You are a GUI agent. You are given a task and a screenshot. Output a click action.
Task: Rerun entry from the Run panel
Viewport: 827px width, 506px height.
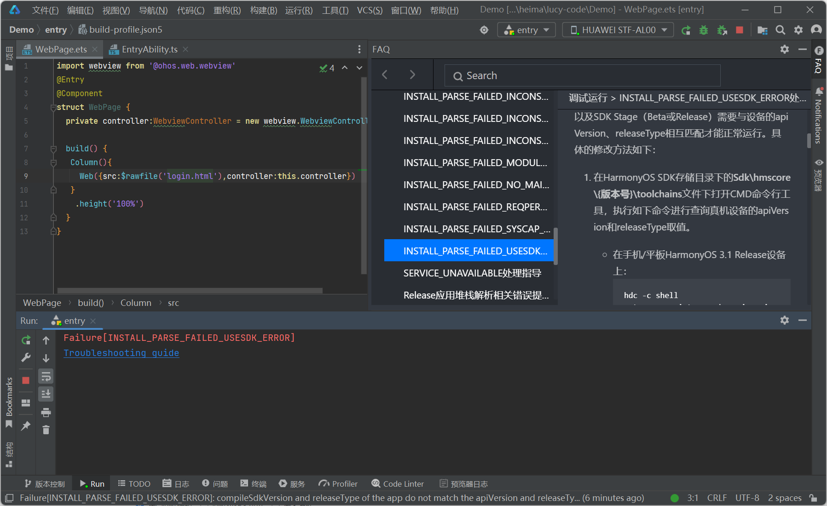[26, 340]
